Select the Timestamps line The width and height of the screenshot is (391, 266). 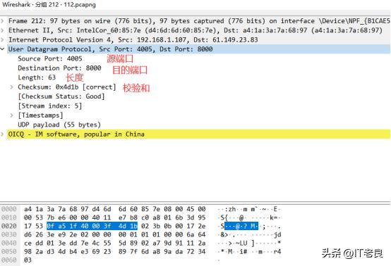pos(40,115)
